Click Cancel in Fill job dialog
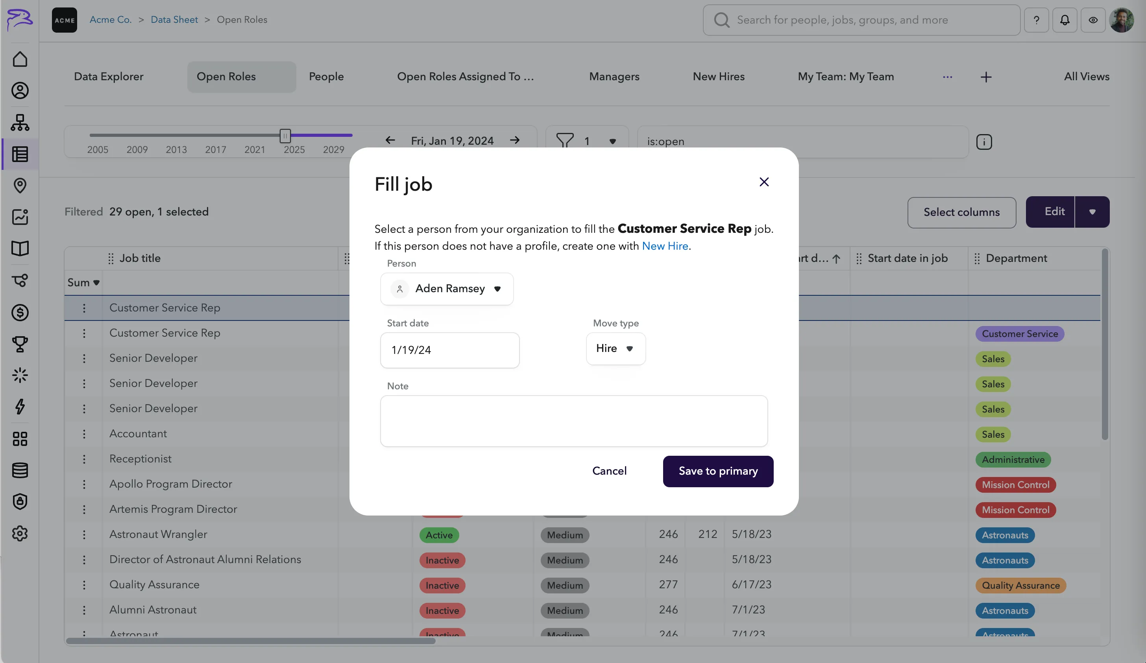The image size is (1146, 663). click(609, 471)
